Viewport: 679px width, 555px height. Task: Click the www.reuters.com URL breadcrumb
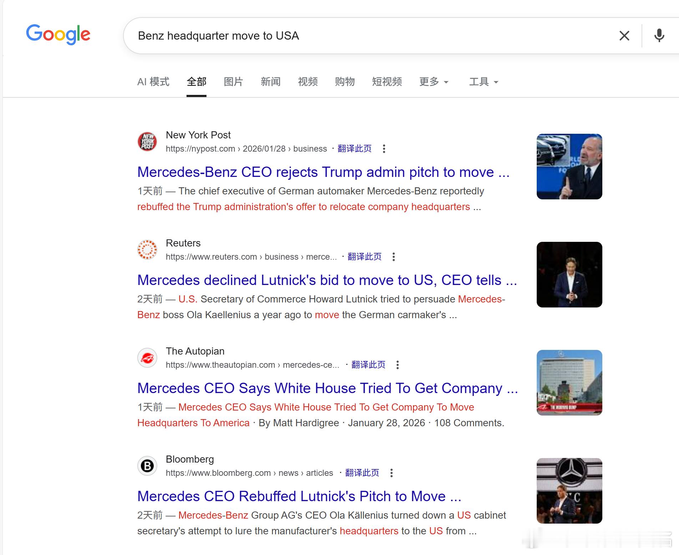251,257
